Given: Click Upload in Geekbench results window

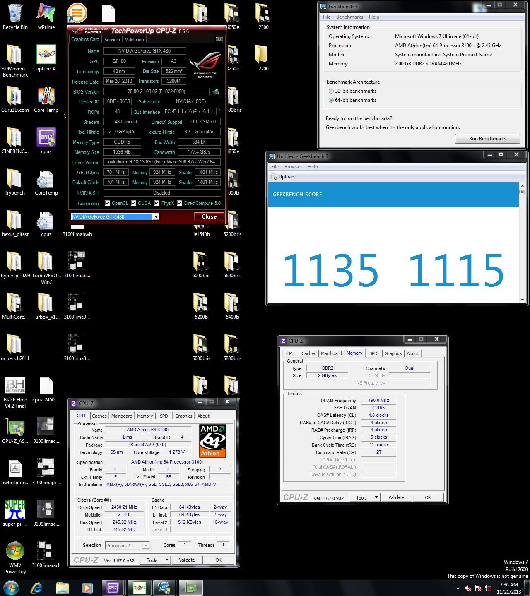Looking at the screenshot, I should click(283, 177).
